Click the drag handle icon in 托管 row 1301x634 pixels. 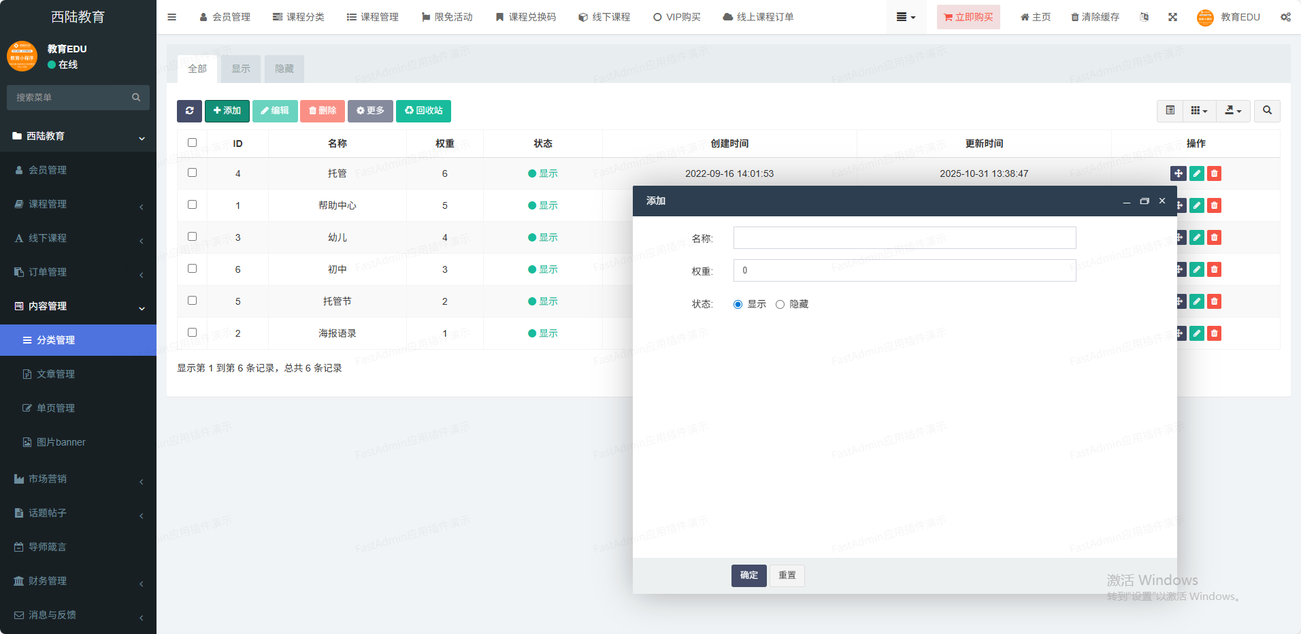1179,173
